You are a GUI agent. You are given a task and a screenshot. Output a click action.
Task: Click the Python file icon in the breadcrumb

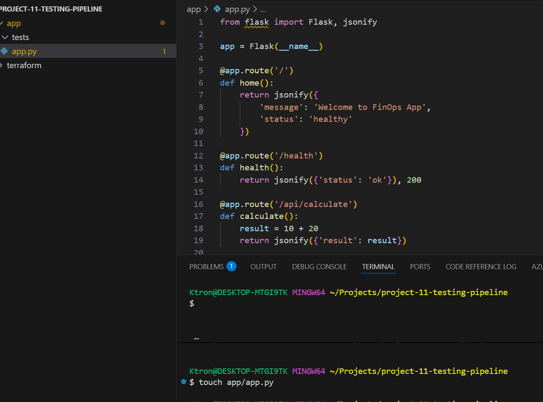point(217,9)
